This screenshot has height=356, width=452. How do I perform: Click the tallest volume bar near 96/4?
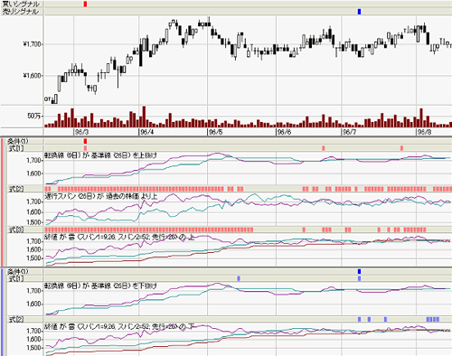[x=144, y=117]
